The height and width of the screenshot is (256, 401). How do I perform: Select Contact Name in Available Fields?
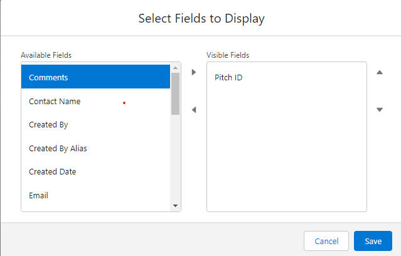coord(95,101)
